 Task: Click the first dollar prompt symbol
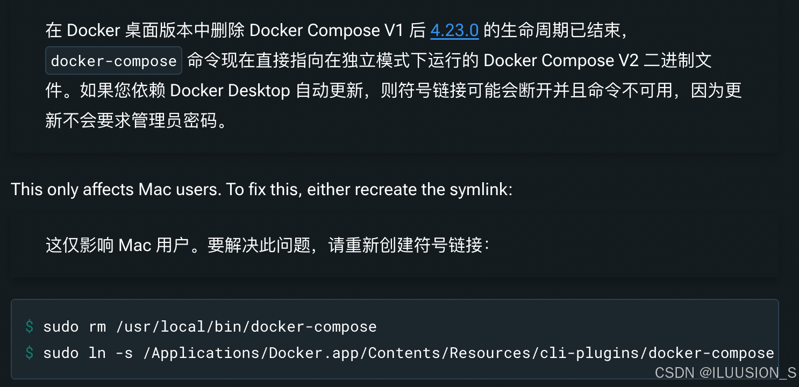[30, 326]
